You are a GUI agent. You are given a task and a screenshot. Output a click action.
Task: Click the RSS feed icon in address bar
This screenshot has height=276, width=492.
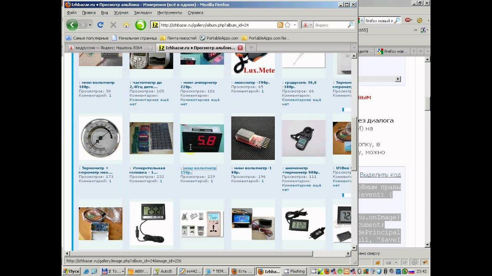coord(280,25)
